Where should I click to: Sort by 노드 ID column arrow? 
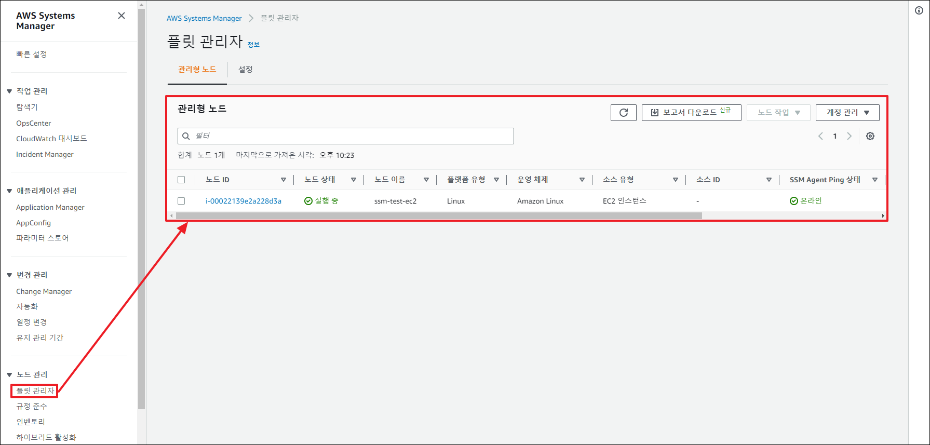tap(284, 180)
